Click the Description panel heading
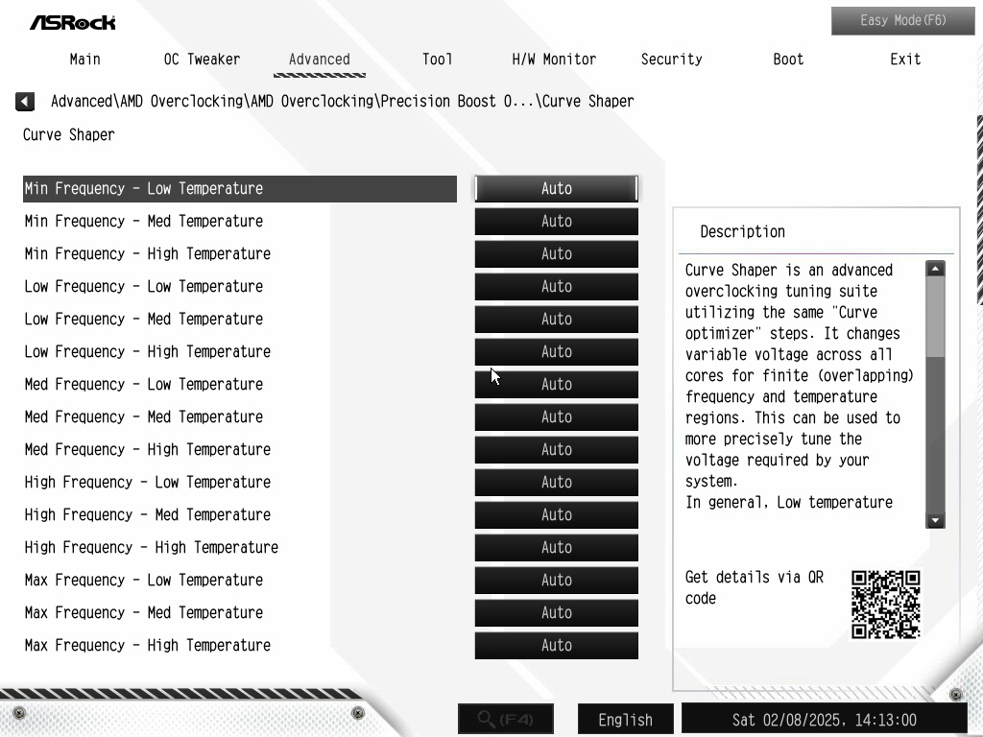Screen dimensions: 983x737 tap(742, 232)
